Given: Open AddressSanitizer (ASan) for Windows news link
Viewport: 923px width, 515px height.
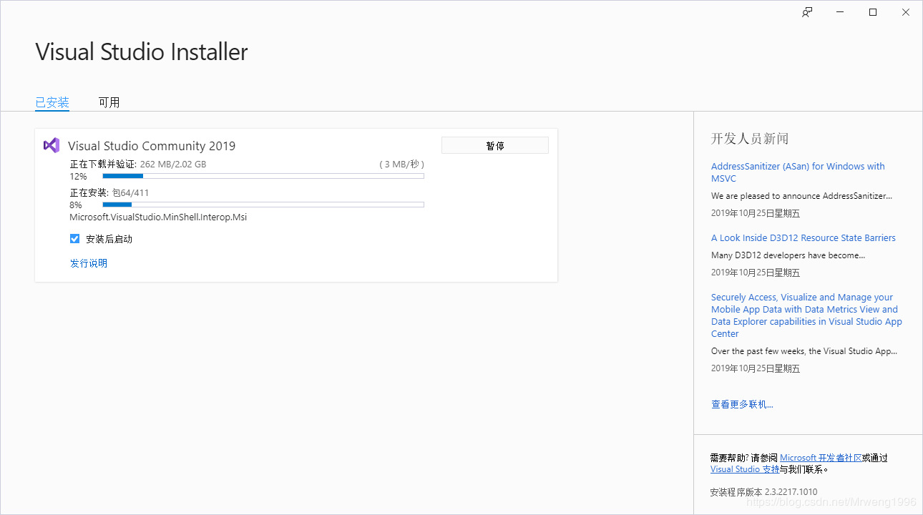Looking at the screenshot, I should 798,172.
